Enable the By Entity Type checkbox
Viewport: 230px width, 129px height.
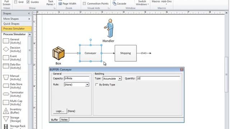click(x=97, y=85)
